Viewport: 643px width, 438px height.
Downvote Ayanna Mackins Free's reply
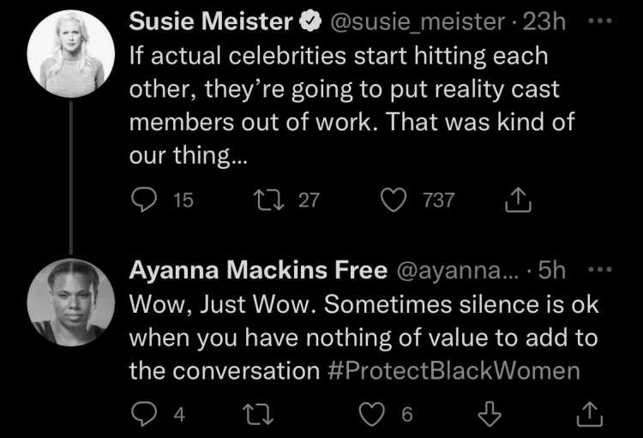pyautogui.click(x=490, y=414)
